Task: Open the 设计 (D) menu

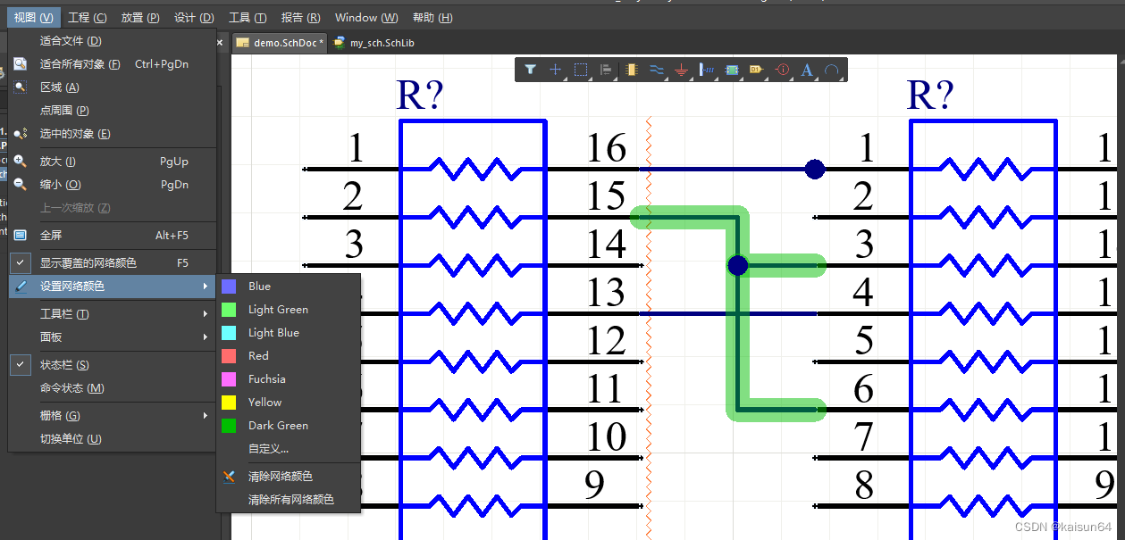Action: pos(194,18)
